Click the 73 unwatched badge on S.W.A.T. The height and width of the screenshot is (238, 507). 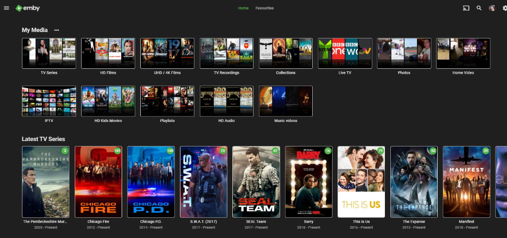223,151
